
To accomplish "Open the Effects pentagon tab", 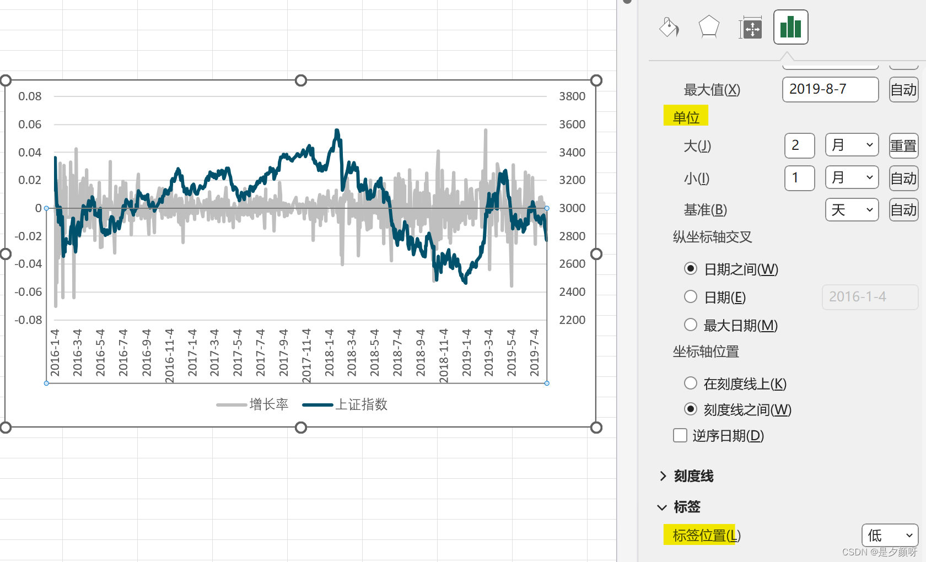I will click(x=709, y=27).
